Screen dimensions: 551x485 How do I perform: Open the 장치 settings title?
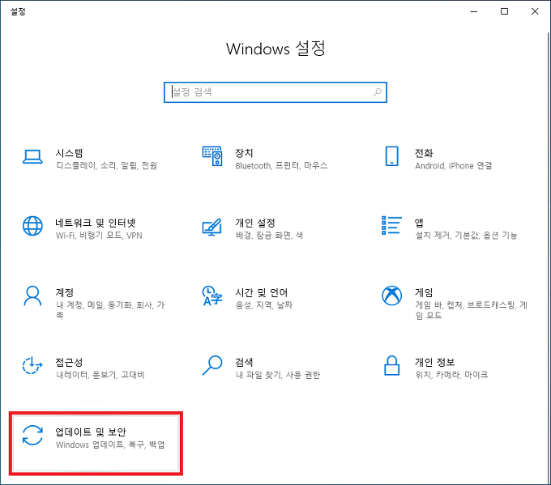pyautogui.click(x=244, y=153)
